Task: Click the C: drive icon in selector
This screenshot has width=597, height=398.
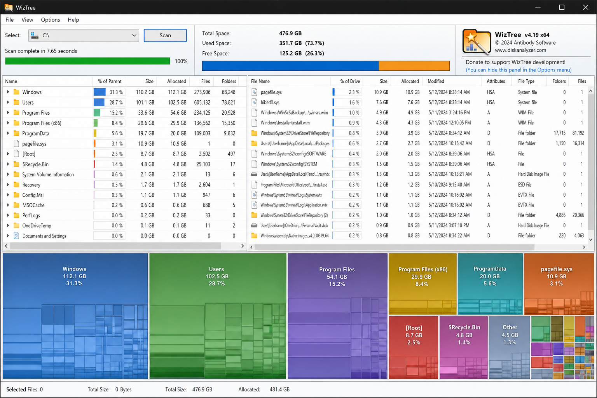Action: [x=34, y=35]
